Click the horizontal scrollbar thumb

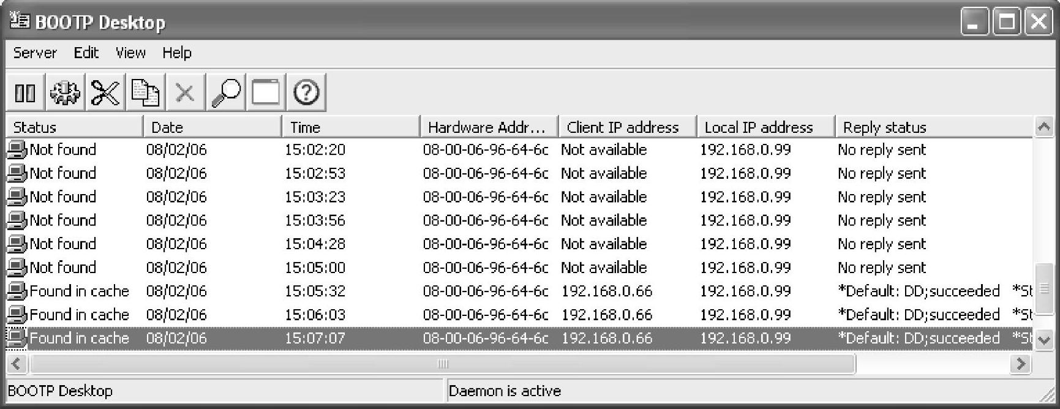pyautogui.click(x=442, y=364)
